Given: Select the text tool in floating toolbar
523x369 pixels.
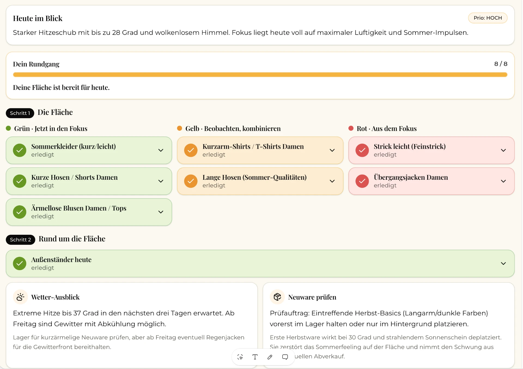Looking at the screenshot, I should [255, 357].
